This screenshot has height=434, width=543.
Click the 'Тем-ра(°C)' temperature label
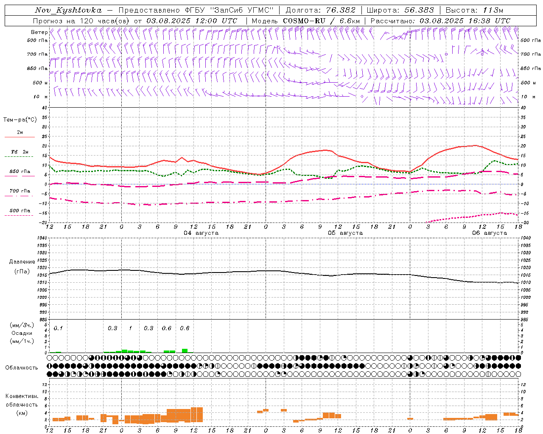[20, 120]
